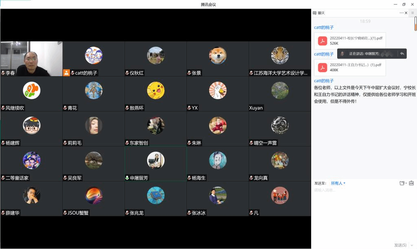Expand the send file folder dropdown arrow
Screen dimensions: 417x249
tap(406, 183)
